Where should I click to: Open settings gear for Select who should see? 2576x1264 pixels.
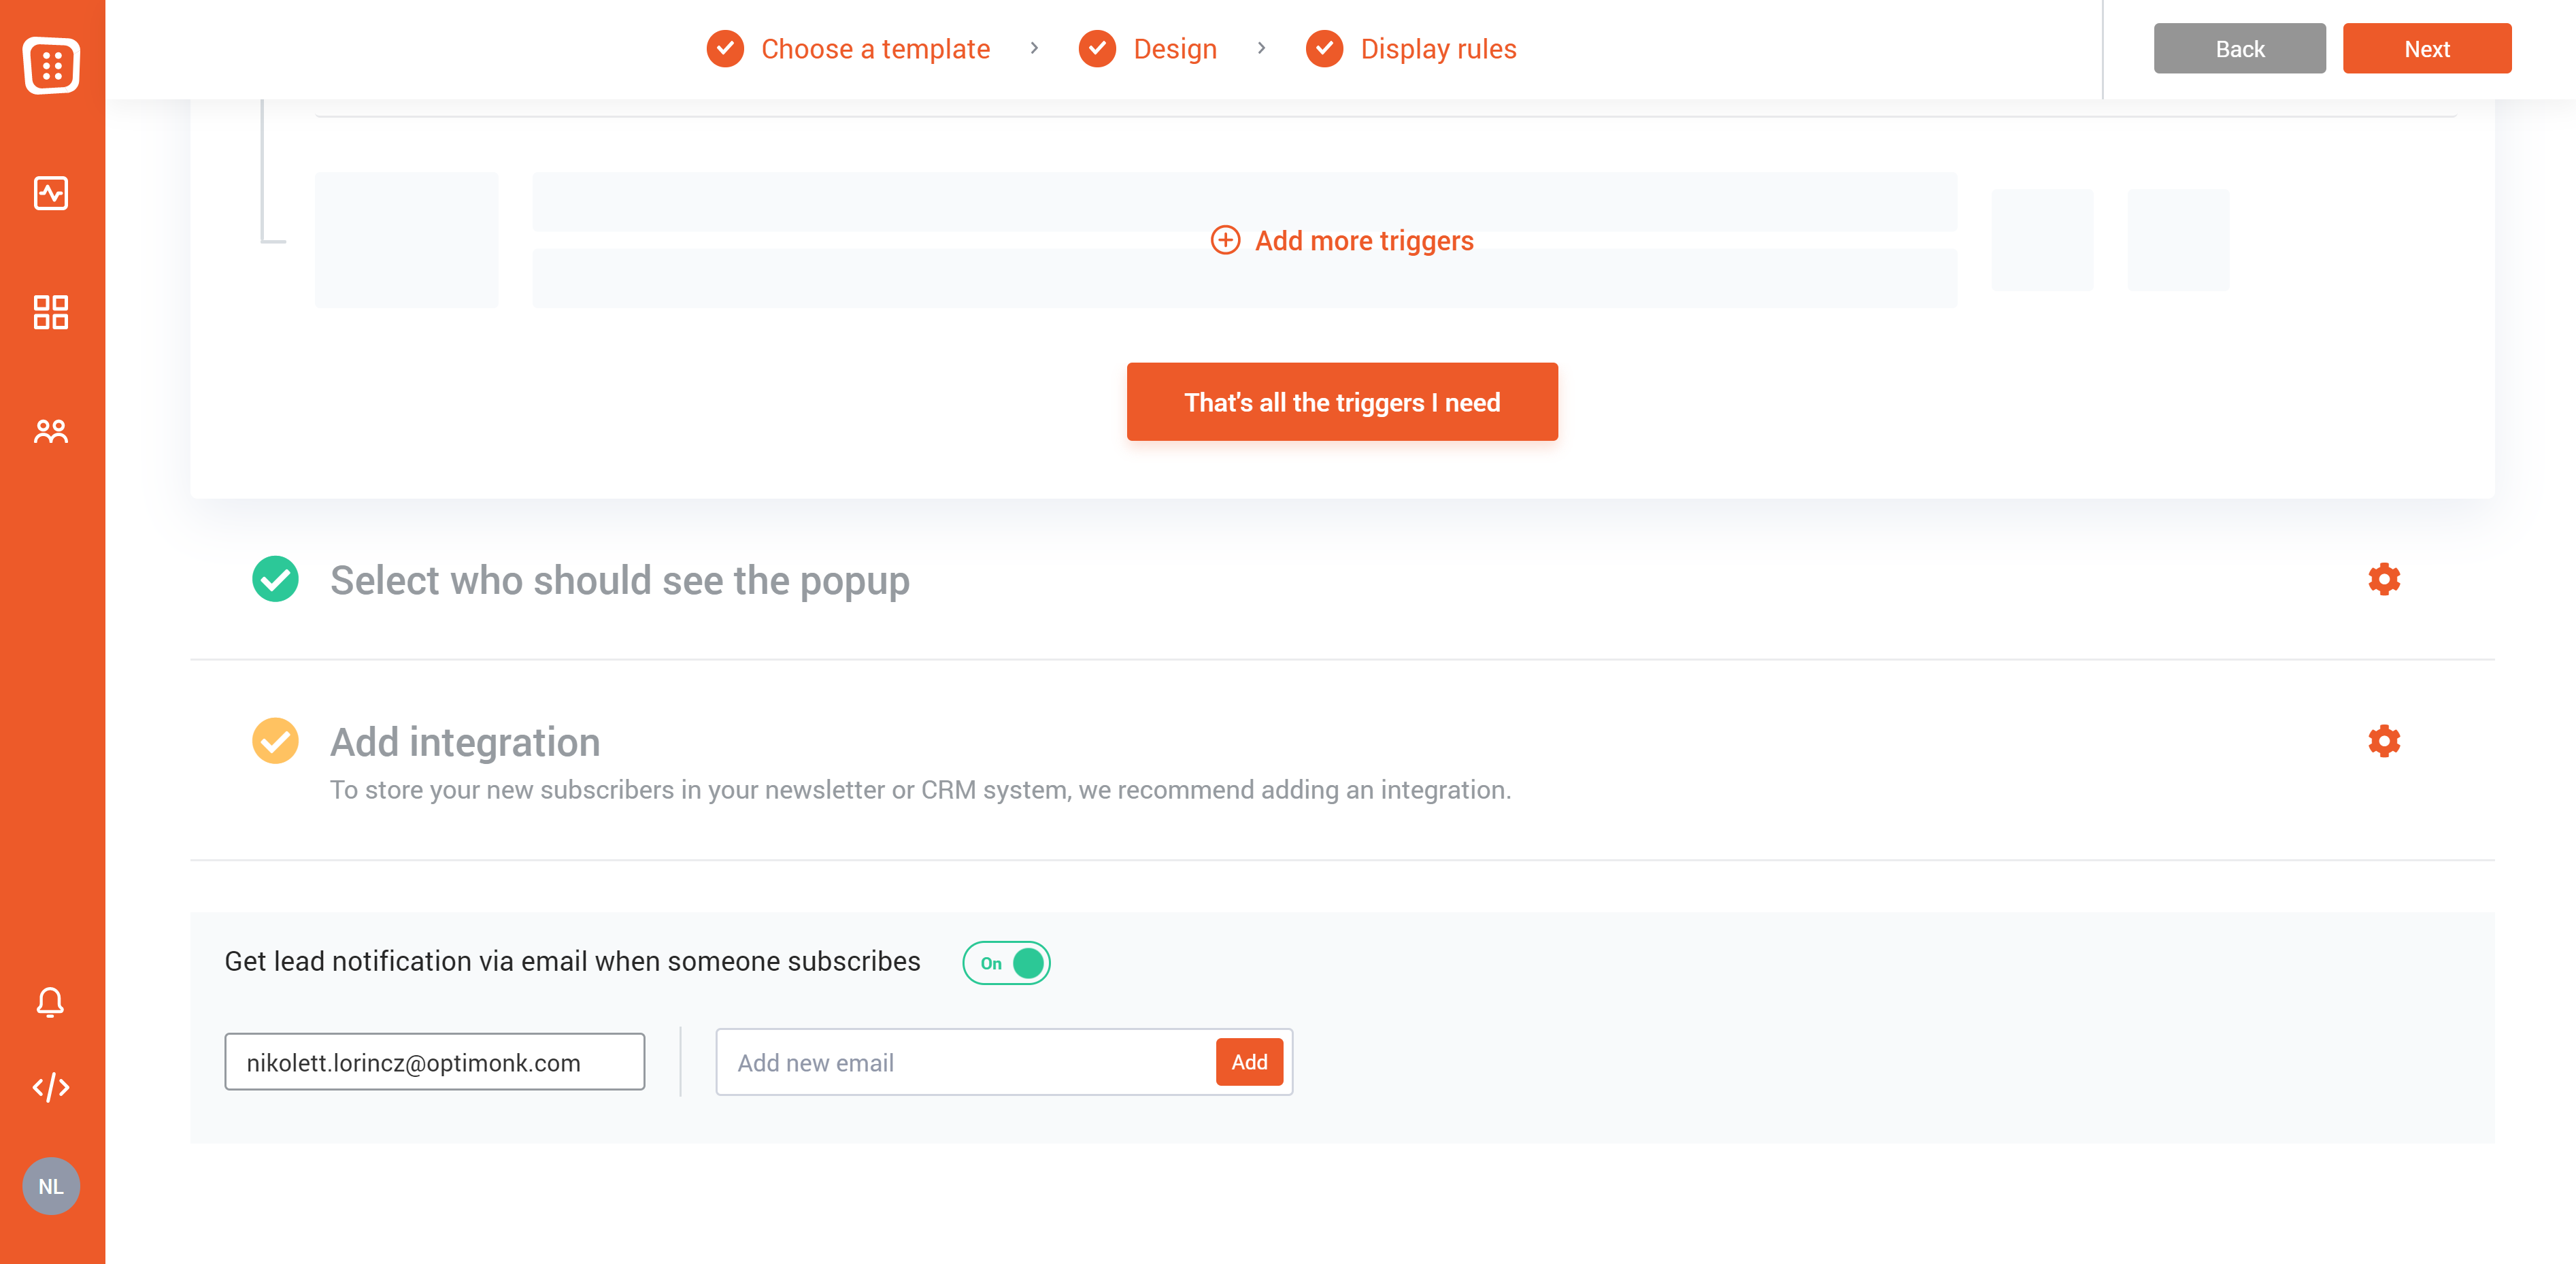[x=2384, y=579]
